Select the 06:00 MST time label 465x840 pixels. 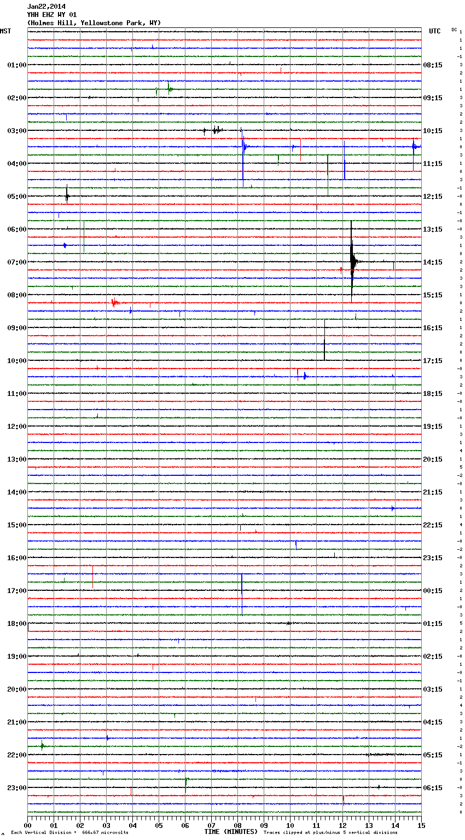coord(17,229)
